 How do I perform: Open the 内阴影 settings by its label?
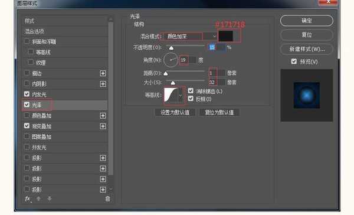39,84
